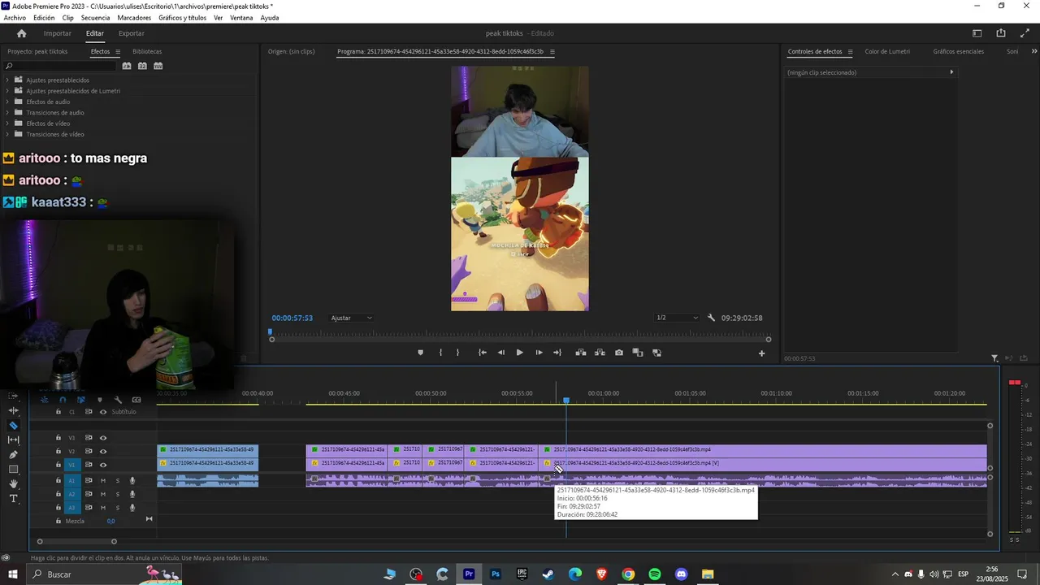Image resolution: width=1040 pixels, height=585 pixels.
Task: Open Spotify from the taskbar
Action: point(655,574)
